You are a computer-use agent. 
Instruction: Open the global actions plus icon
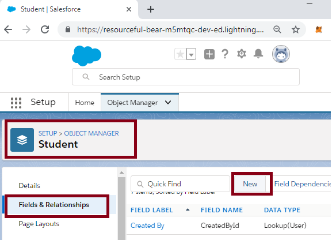pos(209,54)
